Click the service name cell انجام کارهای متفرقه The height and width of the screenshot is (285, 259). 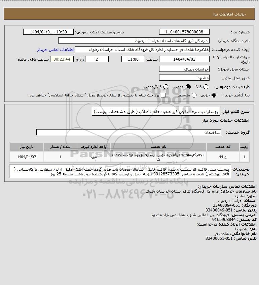(158, 157)
